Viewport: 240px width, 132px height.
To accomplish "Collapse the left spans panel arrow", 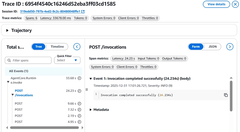I will pos(77,47).
